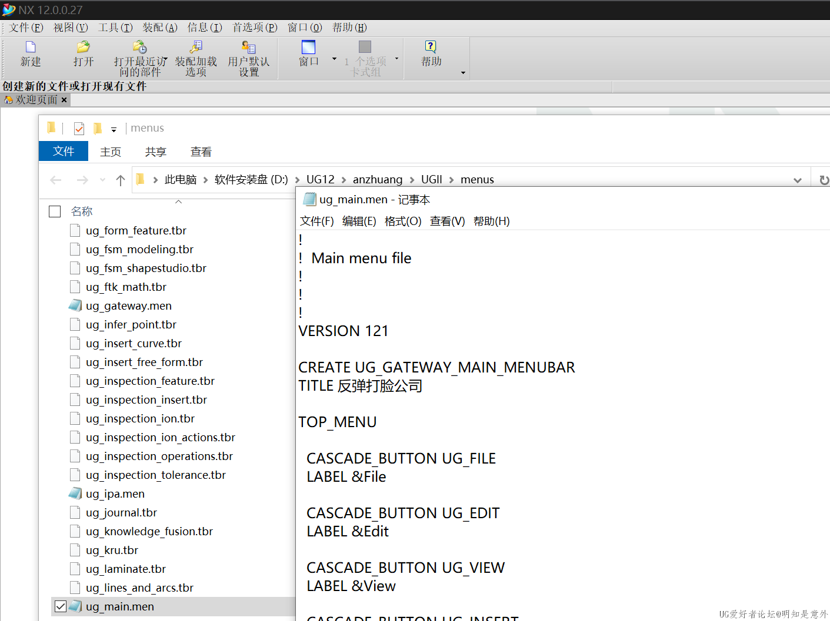830x621 pixels.
Task: Click 此电脑 in address breadcrumb
Action: point(181,179)
